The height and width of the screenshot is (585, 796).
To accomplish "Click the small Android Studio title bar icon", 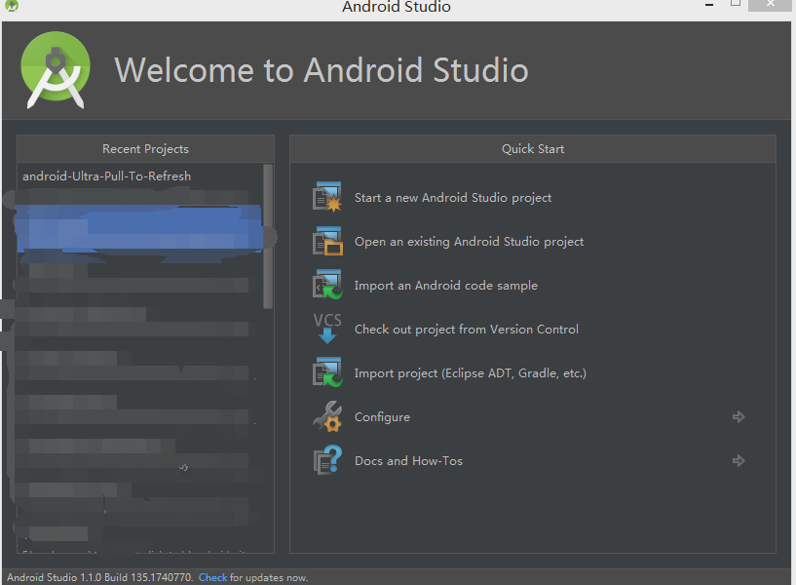I will [12, 6].
